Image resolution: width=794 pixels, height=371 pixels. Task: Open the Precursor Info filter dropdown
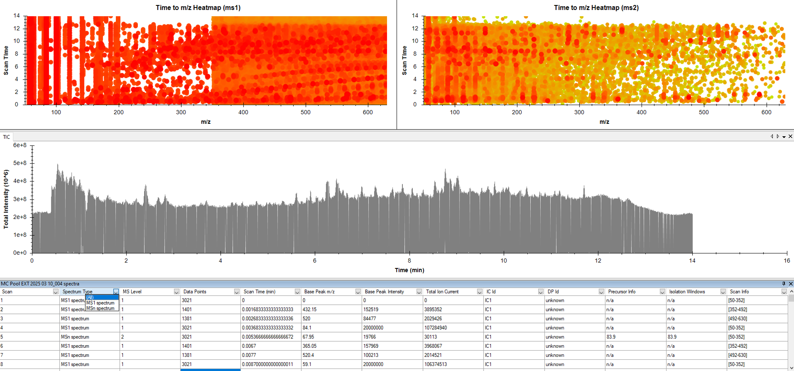coord(662,292)
